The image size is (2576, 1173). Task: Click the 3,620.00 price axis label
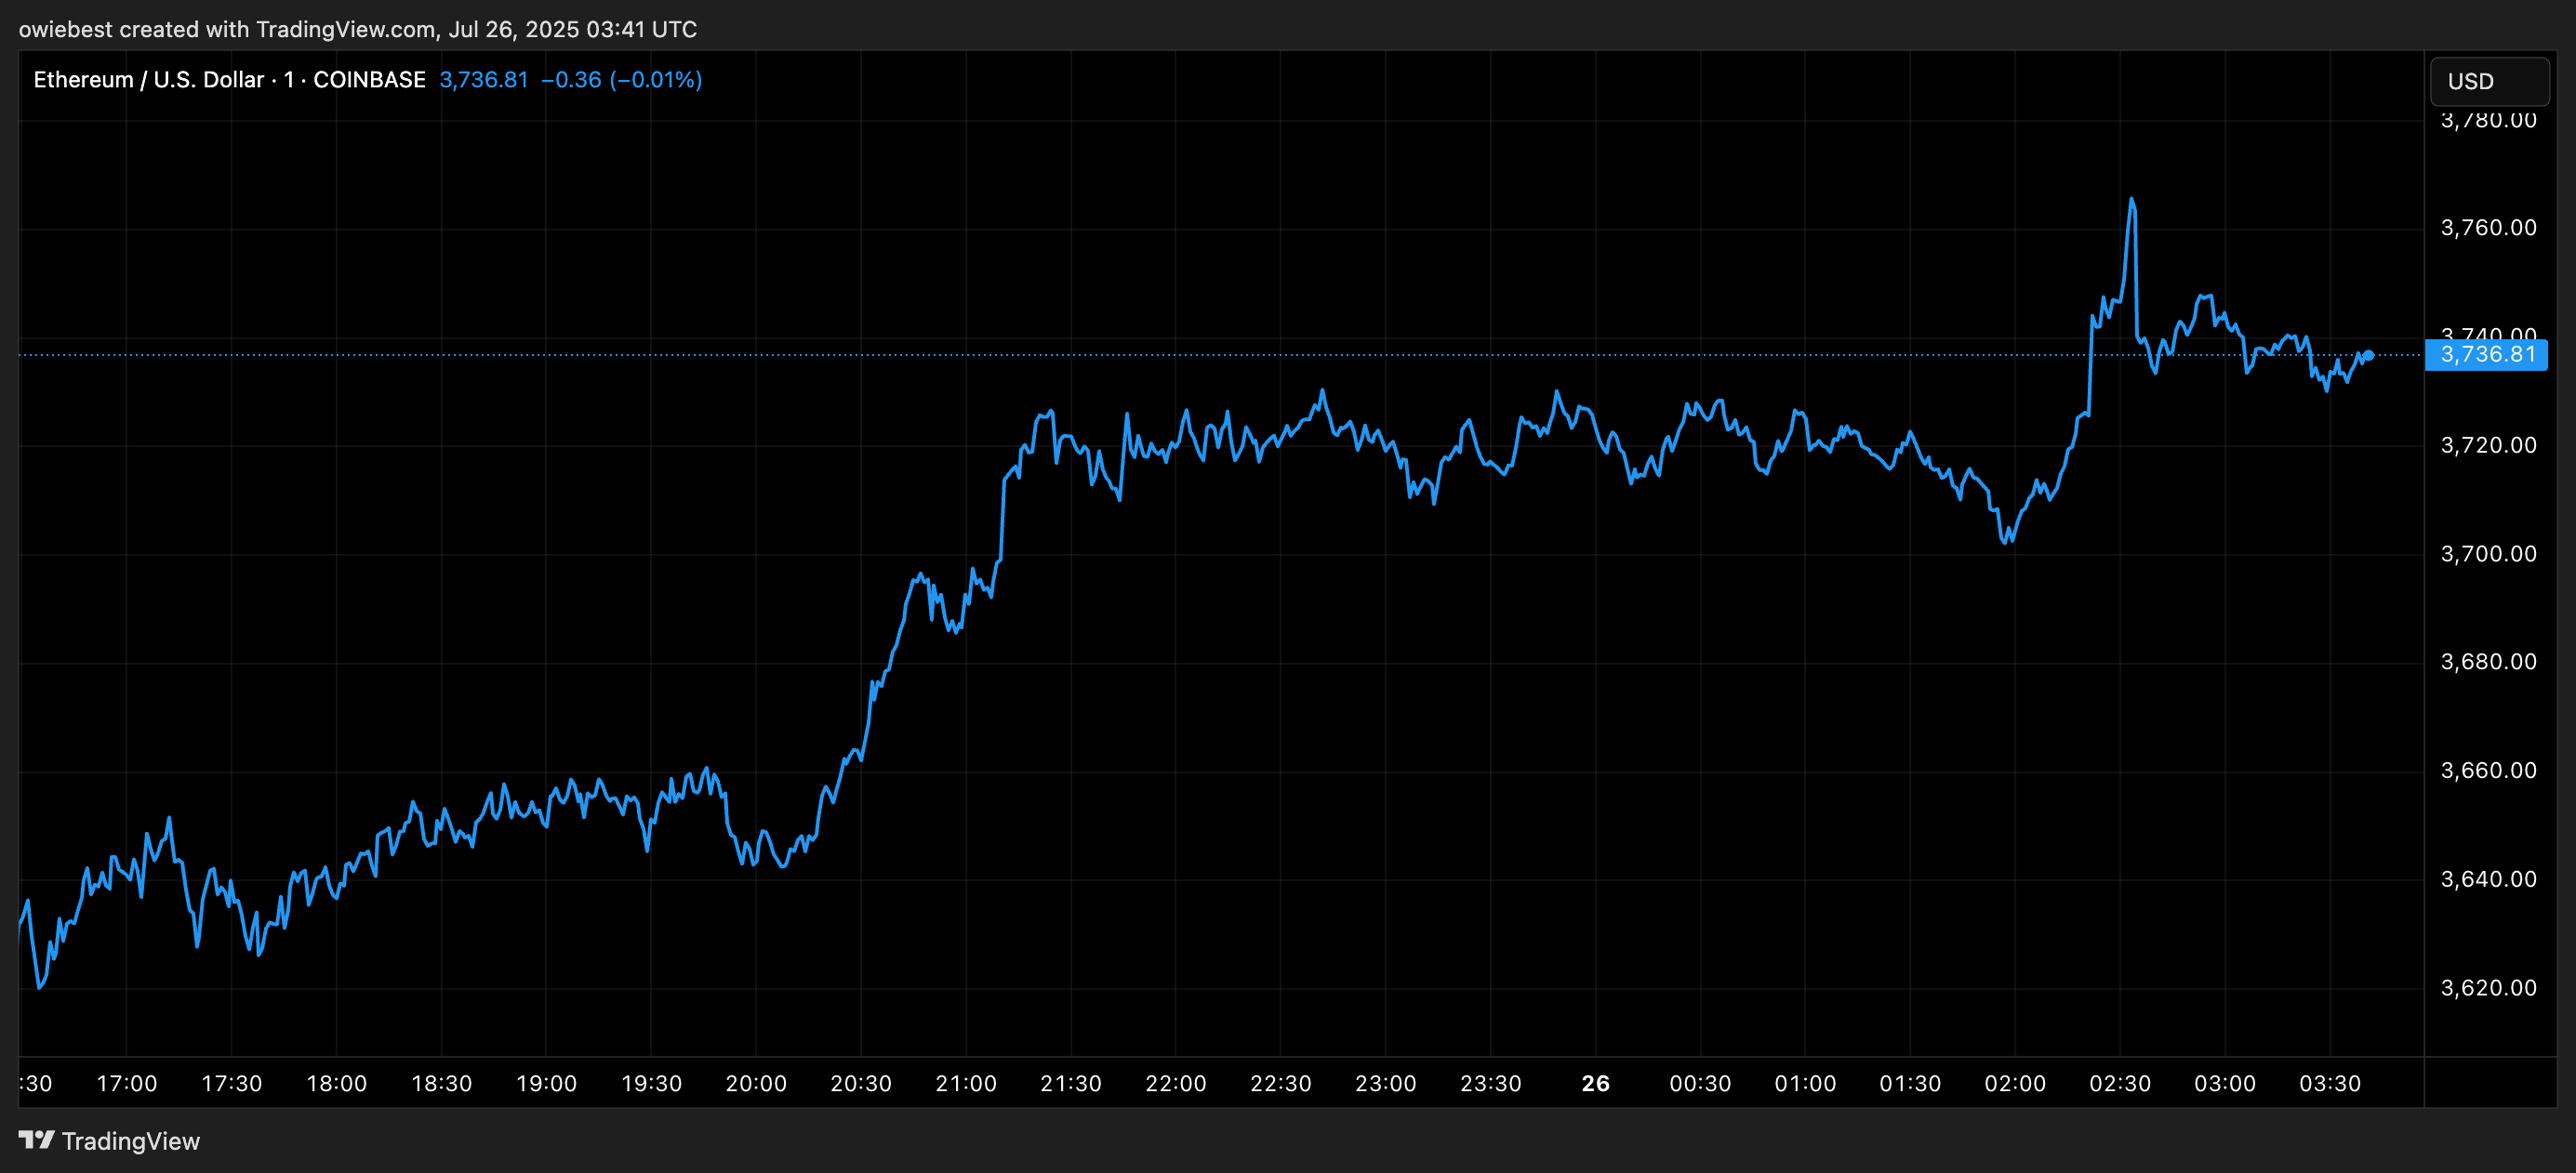click(x=2489, y=988)
